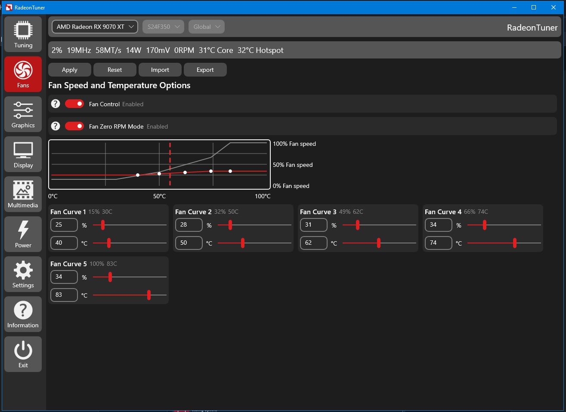Click the "100% Fan speed" graph label
Viewport: 566px width, 412px height.
[x=294, y=144]
